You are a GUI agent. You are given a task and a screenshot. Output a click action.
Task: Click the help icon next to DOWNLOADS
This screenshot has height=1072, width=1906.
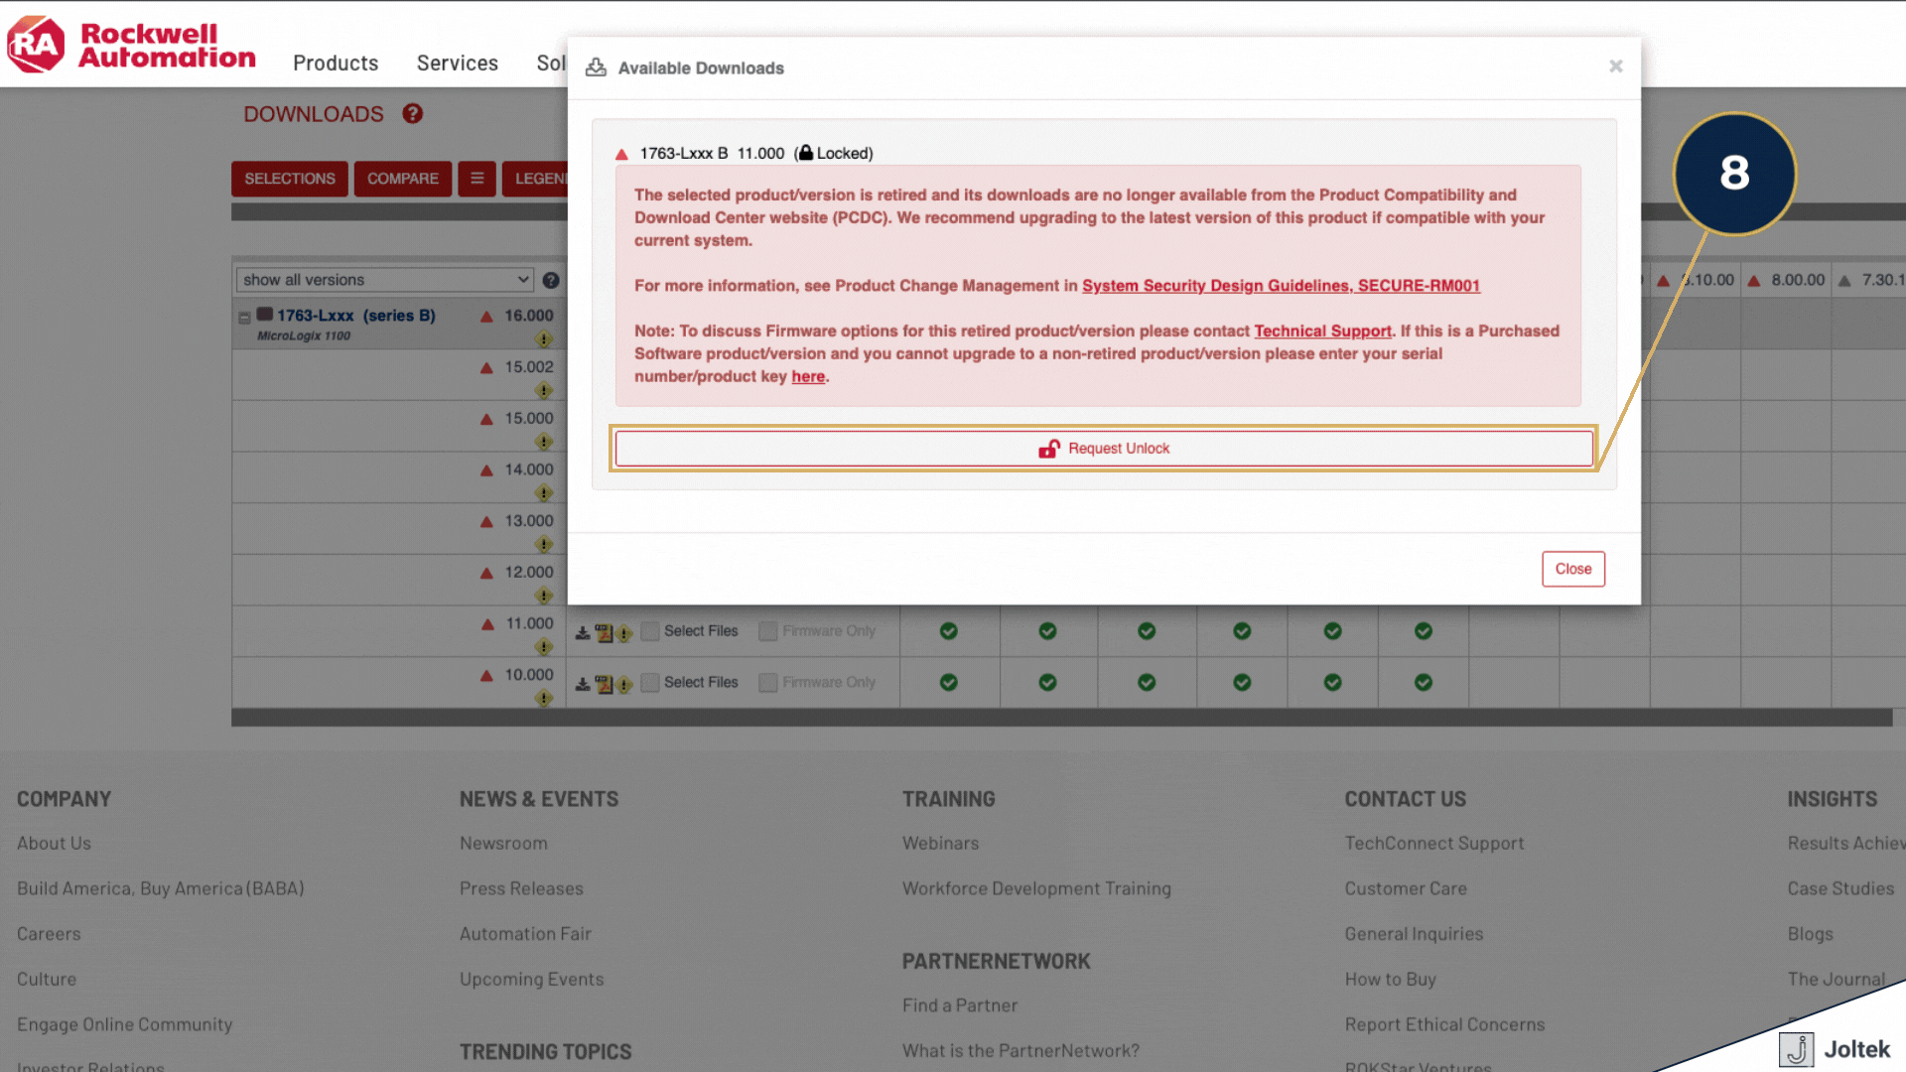(412, 113)
